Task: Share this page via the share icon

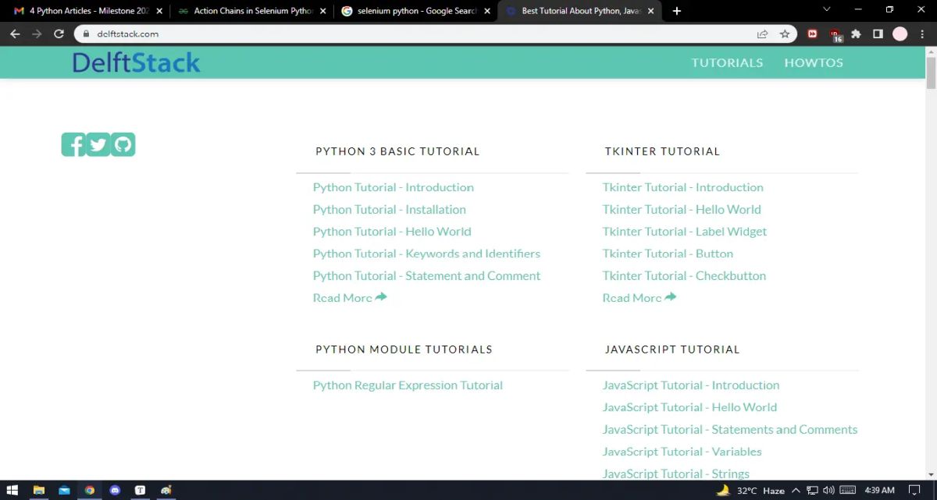Action: tap(762, 34)
